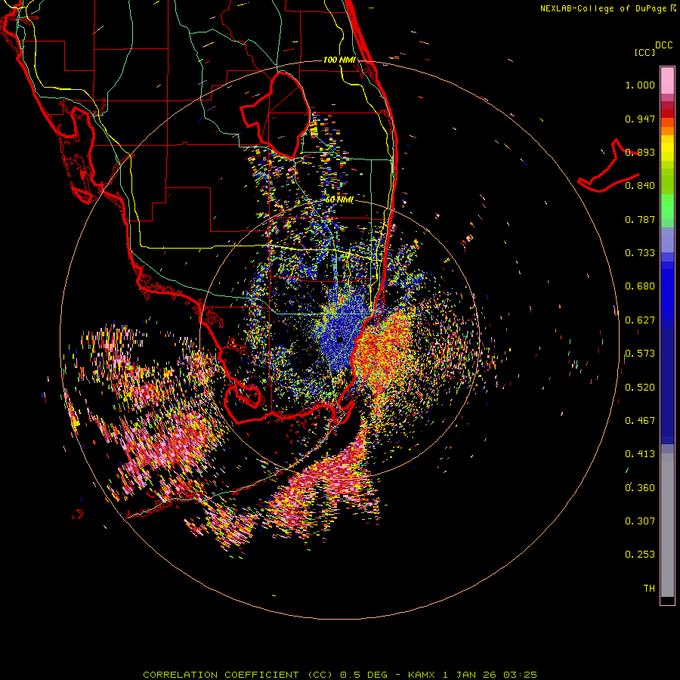Viewport: 680px width, 680px height.
Task: Select the 0.520 legend value
Action: [x=640, y=388]
